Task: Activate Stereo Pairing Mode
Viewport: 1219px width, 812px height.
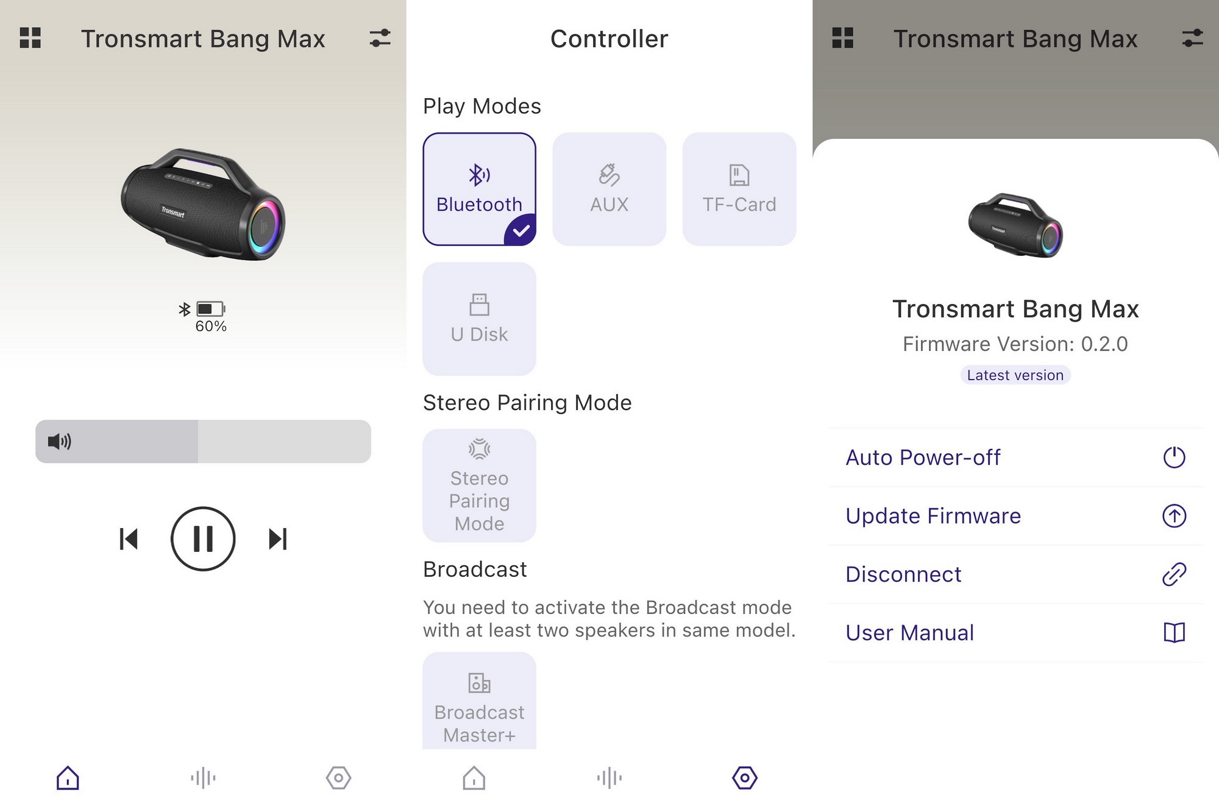Action: tap(479, 484)
